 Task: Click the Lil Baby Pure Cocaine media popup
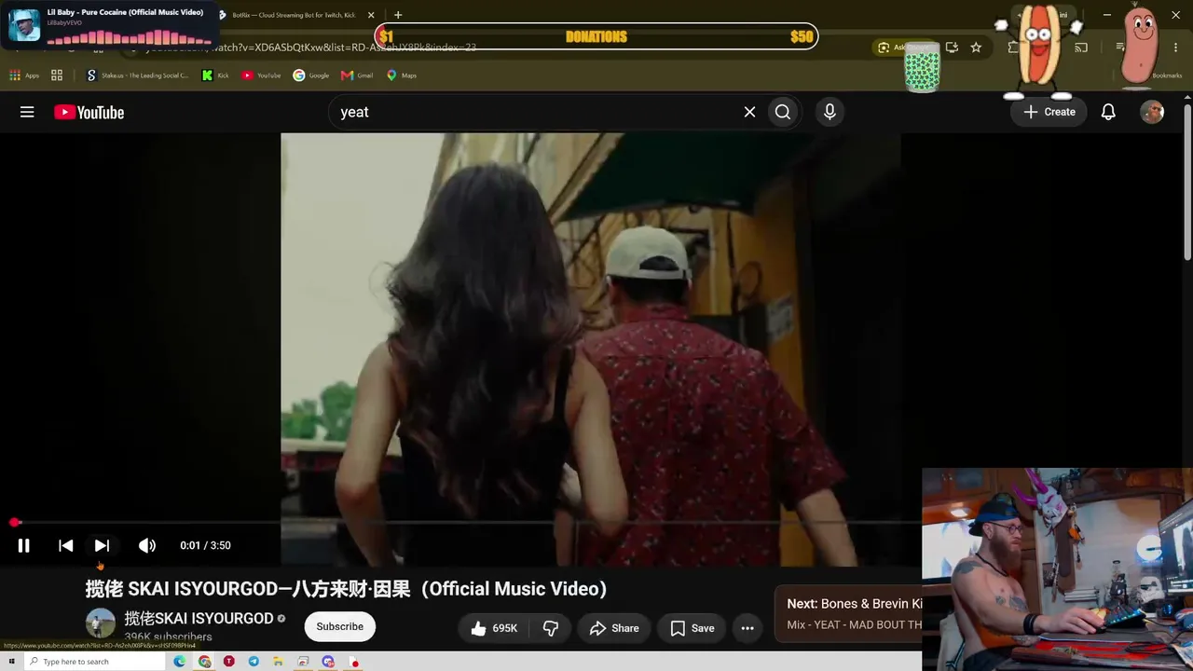[109, 25]
